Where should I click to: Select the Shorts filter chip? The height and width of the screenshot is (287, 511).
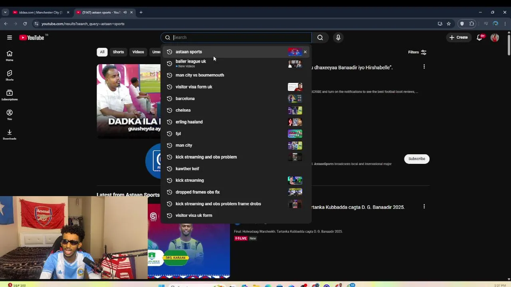(x=118, y=52)
